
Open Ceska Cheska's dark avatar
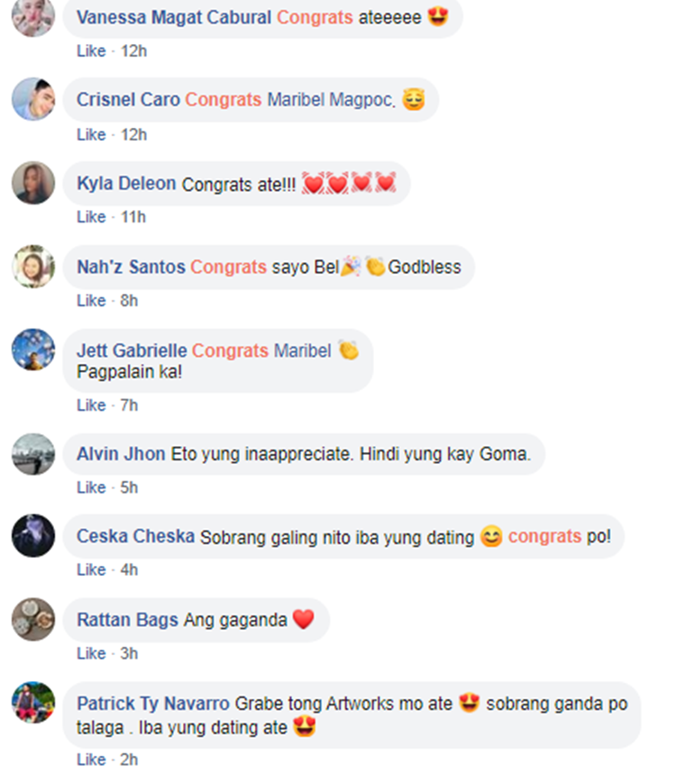click(x=33, y=536)
